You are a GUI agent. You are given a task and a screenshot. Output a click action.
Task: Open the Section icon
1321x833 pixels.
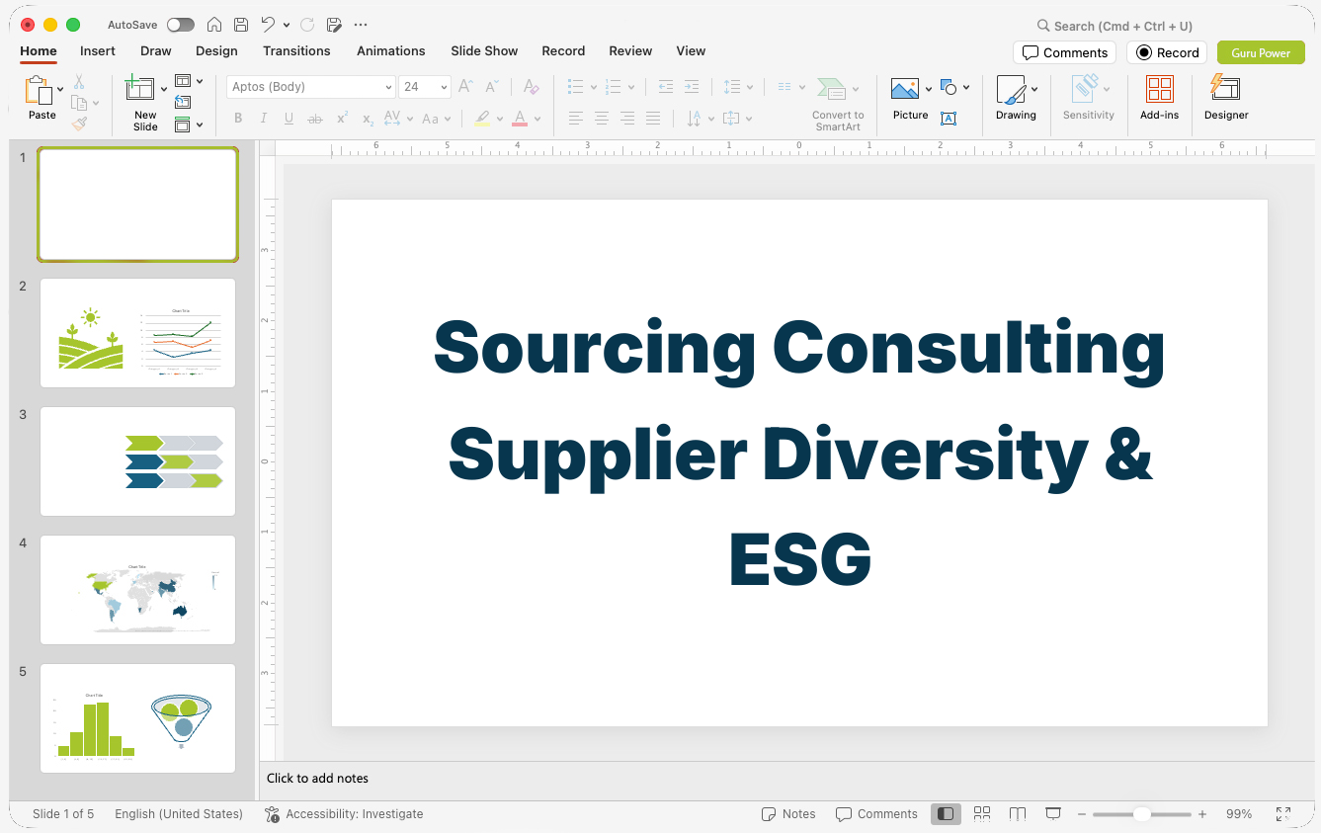(183, 125)
